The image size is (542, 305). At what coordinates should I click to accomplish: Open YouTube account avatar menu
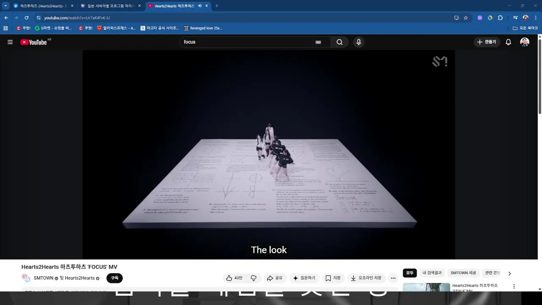525,42
